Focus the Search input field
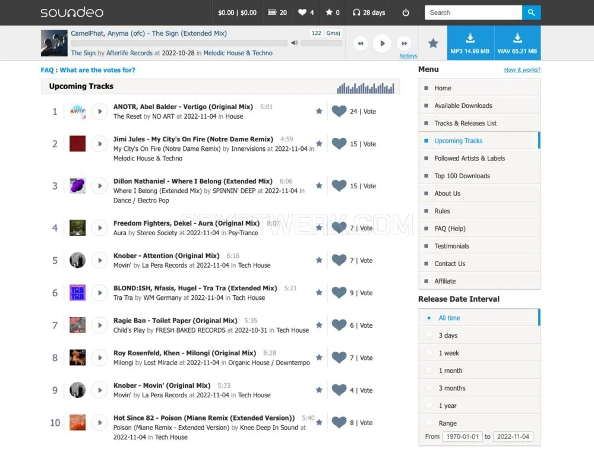The image size is (594, 449). (473, 12)
